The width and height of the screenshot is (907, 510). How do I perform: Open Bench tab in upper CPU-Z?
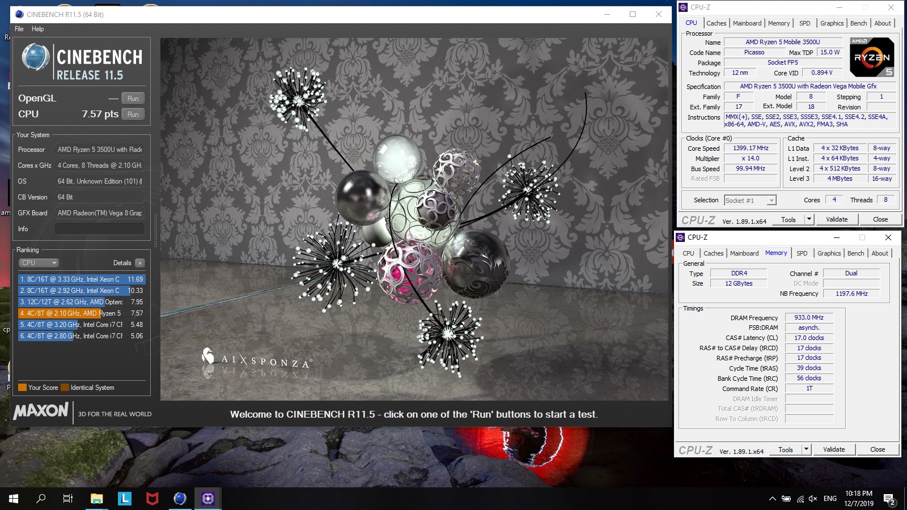[x=858, y=23]
